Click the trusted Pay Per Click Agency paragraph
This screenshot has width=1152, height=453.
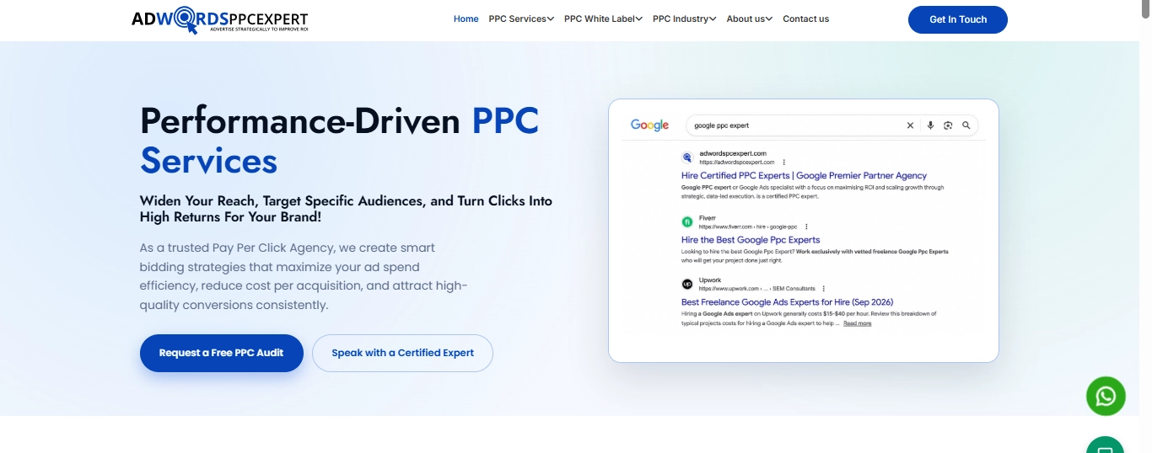304,276
